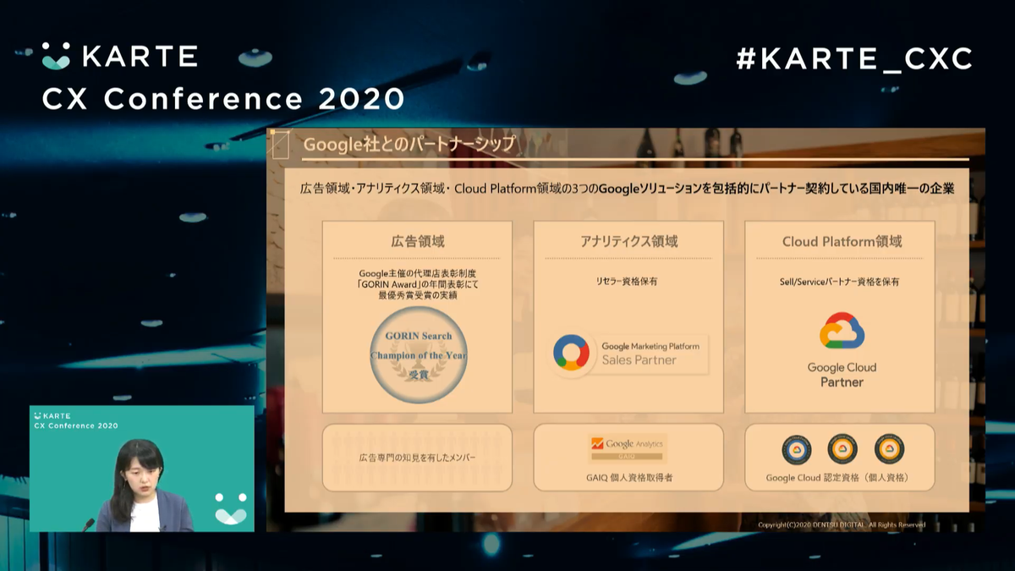This screenshot has height=571, width=1015.
Task: Click the last Google Cloud certification badge
Action: [x=889, y=448]
